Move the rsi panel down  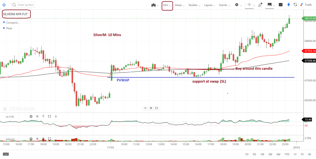(x=55, y=116)
